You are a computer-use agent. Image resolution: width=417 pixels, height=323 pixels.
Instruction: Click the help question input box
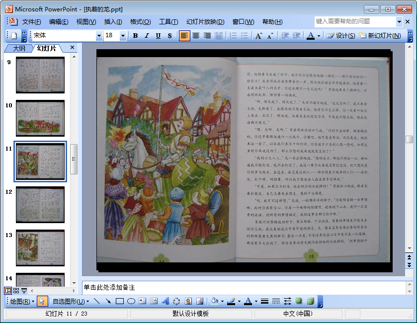pos(355,21)
